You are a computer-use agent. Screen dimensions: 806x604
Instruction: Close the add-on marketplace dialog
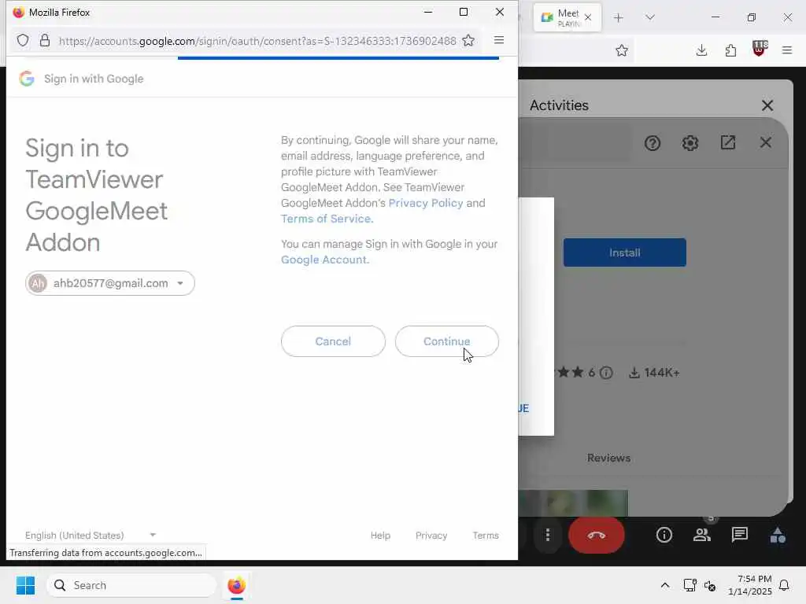tap(765, 142)
